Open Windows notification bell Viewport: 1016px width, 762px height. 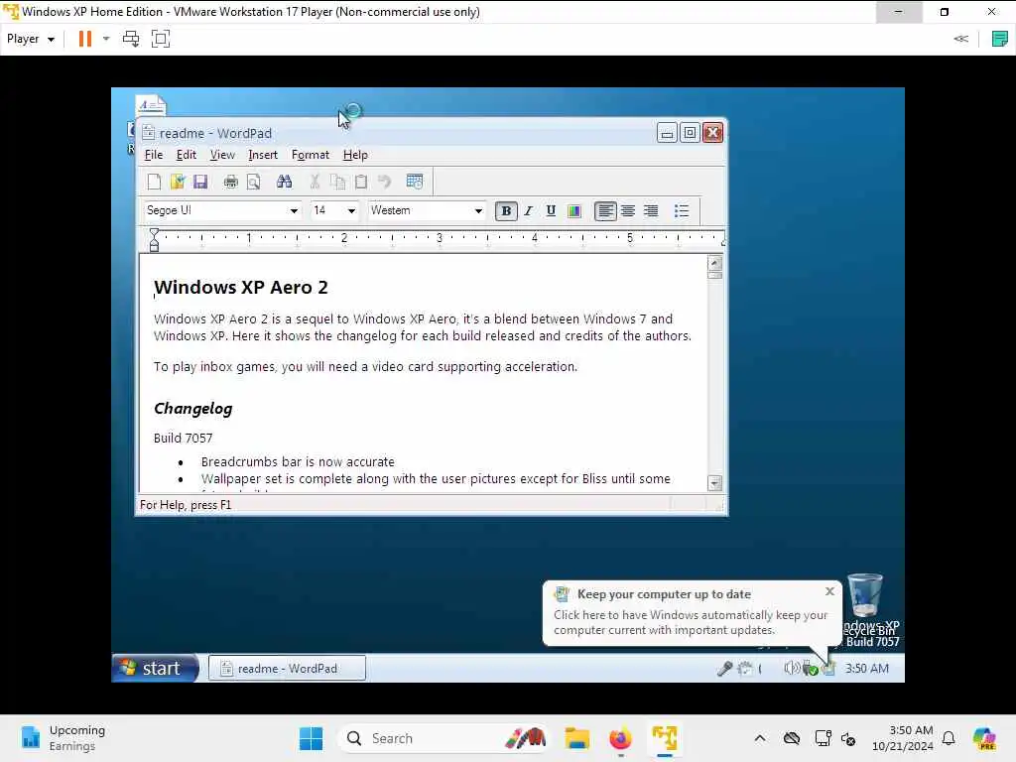click(948, 738)
